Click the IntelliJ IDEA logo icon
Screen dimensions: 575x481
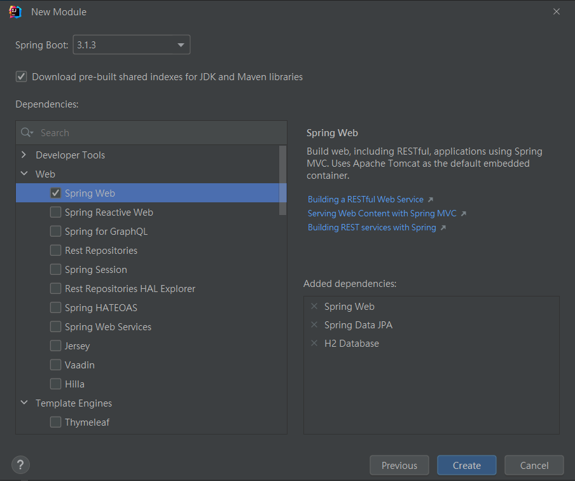pyautogui.click(x=15, y=11)
